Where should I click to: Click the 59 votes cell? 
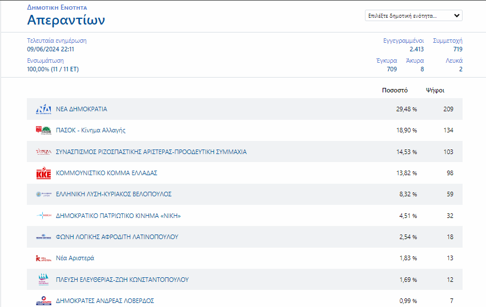[450, 194]
